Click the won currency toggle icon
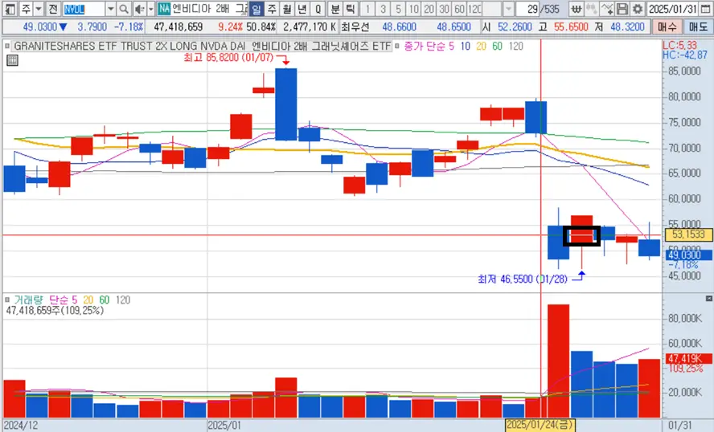Screen dimensions: 714x432 577,9
